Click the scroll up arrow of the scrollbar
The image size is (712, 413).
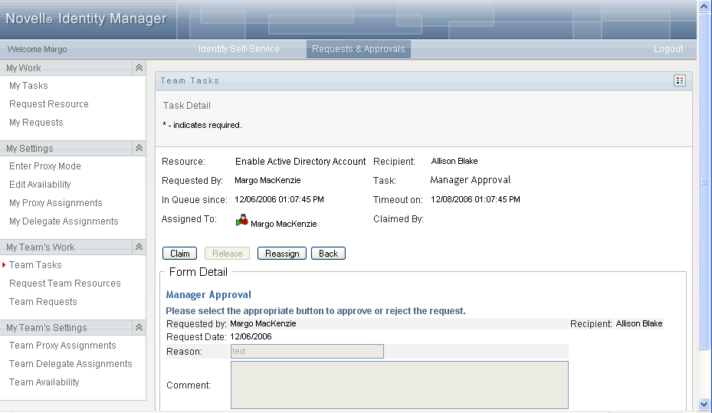point(704,7)
